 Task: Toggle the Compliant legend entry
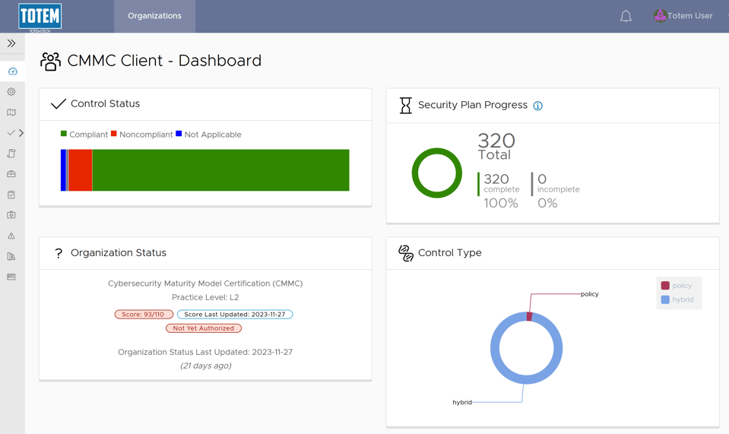coord(84,135)
